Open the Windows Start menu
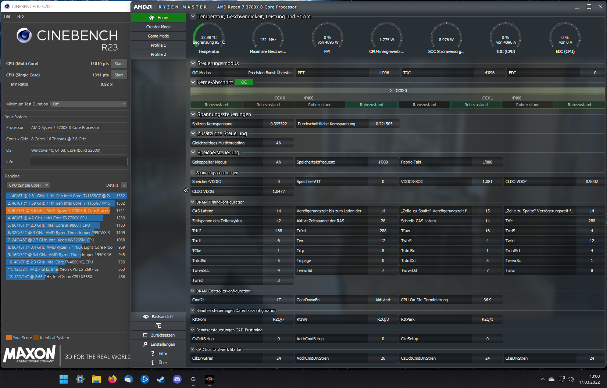 tap(64, 379)
